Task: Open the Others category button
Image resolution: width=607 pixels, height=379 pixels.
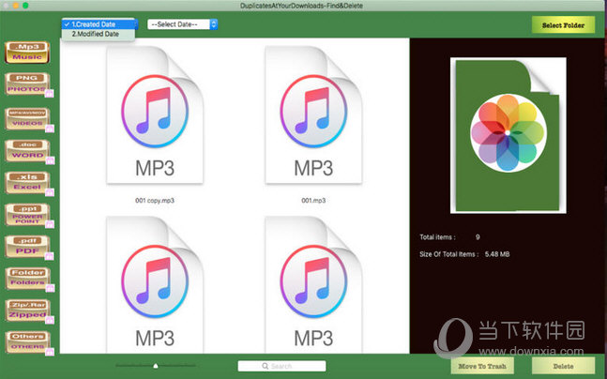Action: pos(27,342)
